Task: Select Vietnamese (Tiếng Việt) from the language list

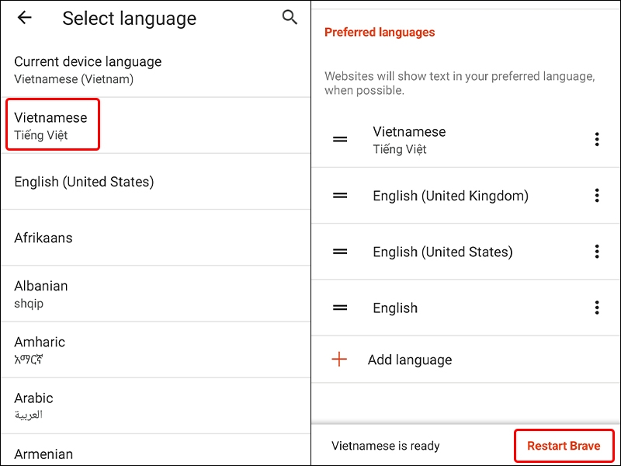Action: click(x=51, y=125)
